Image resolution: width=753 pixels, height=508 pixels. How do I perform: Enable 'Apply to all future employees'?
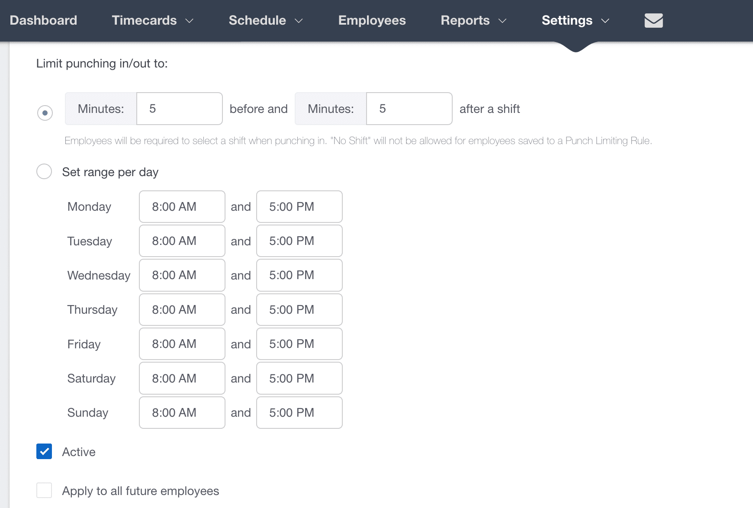tap(44, 490)
